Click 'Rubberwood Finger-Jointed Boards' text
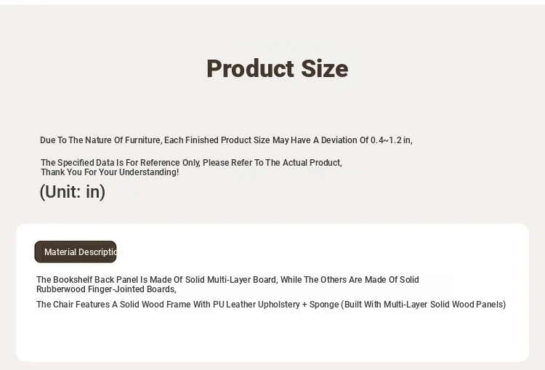 pos(105,289)
